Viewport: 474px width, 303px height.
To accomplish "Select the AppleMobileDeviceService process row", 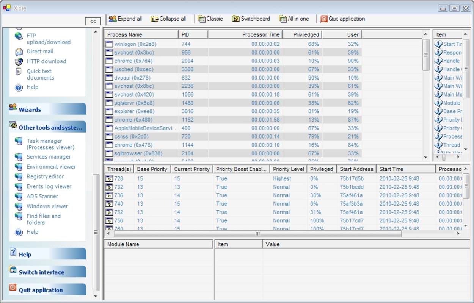I will (x=233, y=128).
